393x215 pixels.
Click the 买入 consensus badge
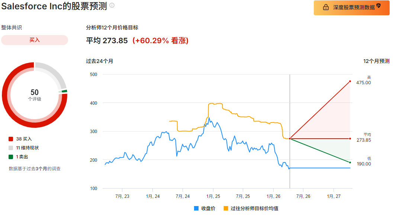tap(34, 40)
